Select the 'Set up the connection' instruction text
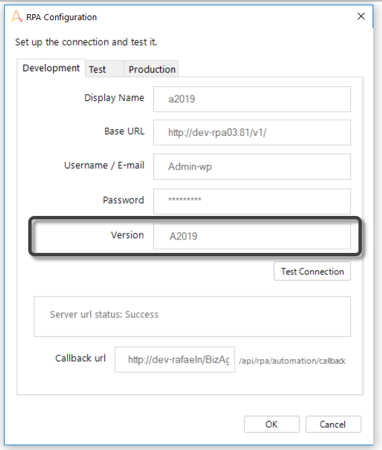 [86, 42]
